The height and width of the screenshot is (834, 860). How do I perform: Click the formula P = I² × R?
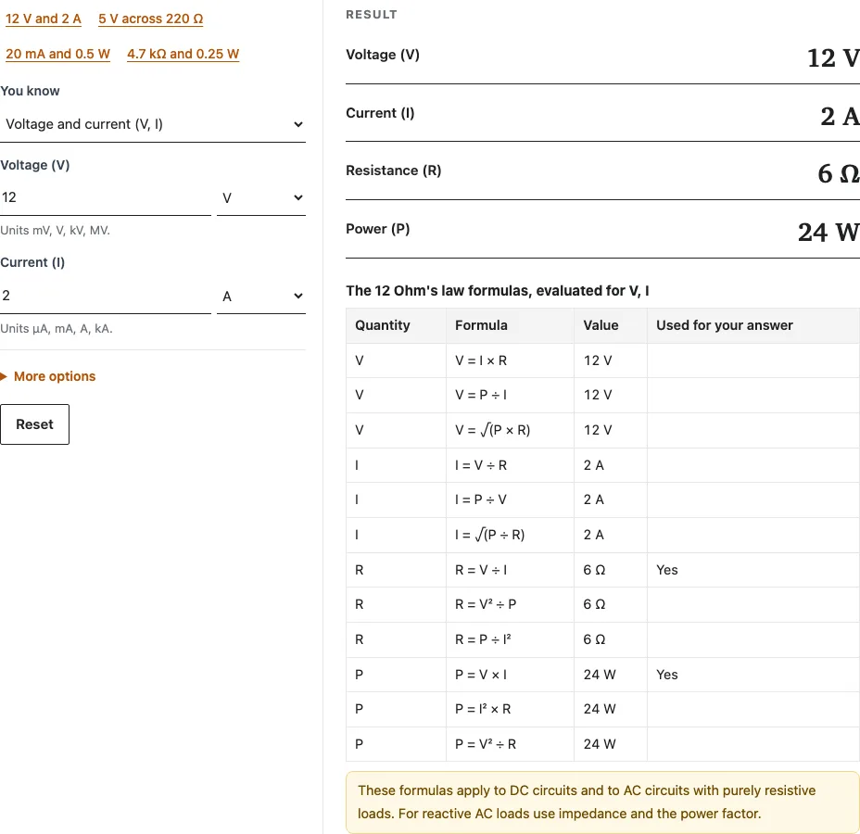click(x=483, y=709)
